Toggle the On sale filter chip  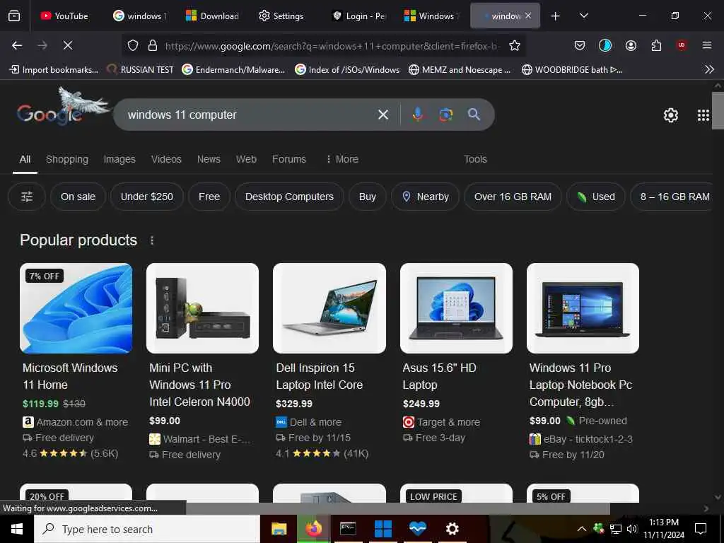tap(78, 197)
